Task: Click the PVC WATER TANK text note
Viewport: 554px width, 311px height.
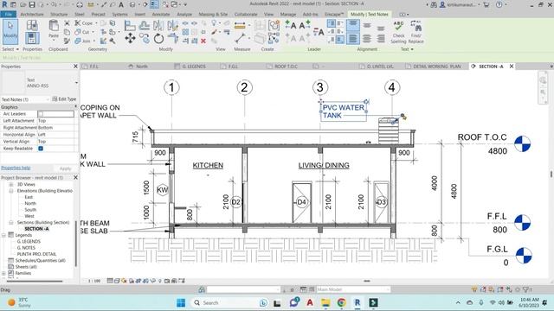Action: coord(343,111)
